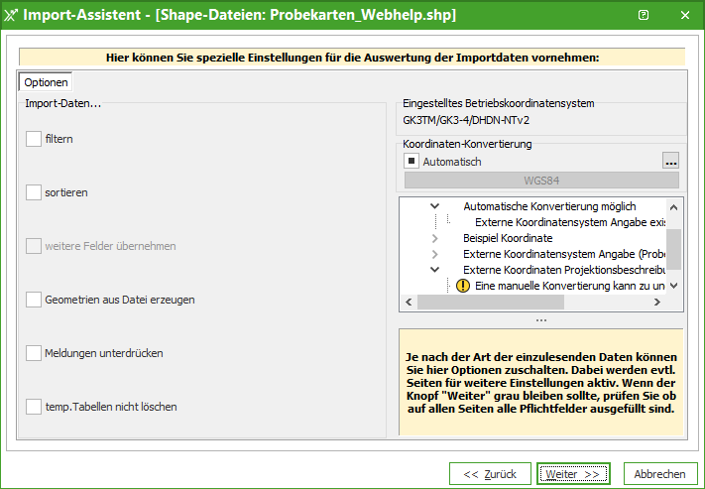Click the Import-Assistent app icon in title bar
The image size is (705, 489).
11,15
